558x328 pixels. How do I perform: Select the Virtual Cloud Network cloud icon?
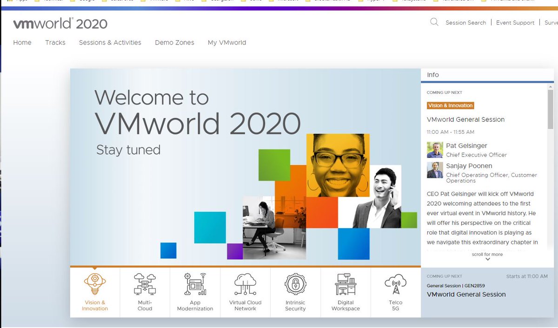(x=245, y=285)
